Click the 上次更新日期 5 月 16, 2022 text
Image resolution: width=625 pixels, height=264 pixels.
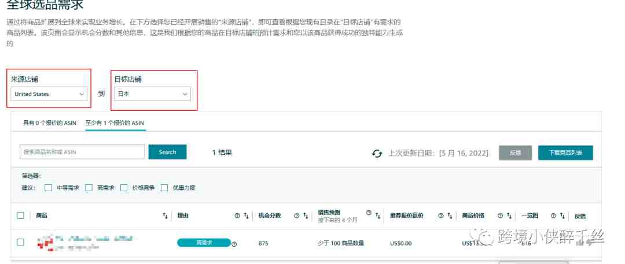439,153
